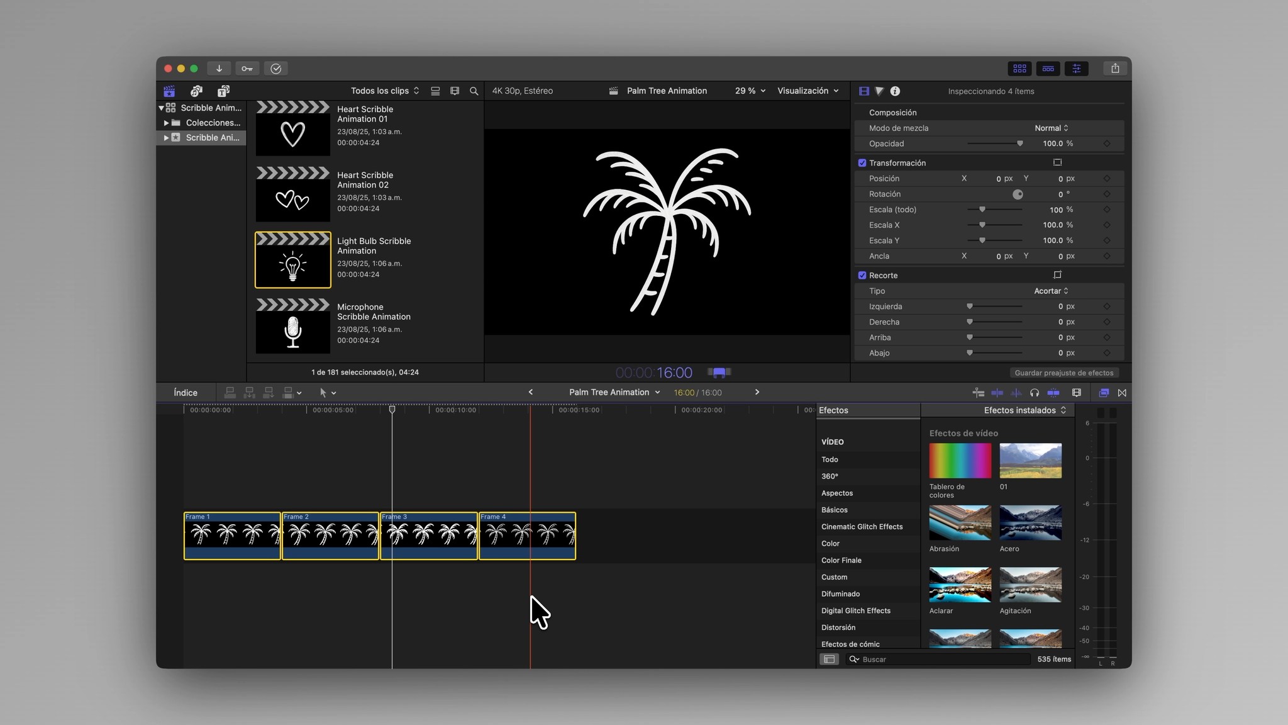The width and height of the screenshot is (1288, 725).
Task: Click the share export icon
Action: click(x=1114, y=69)
